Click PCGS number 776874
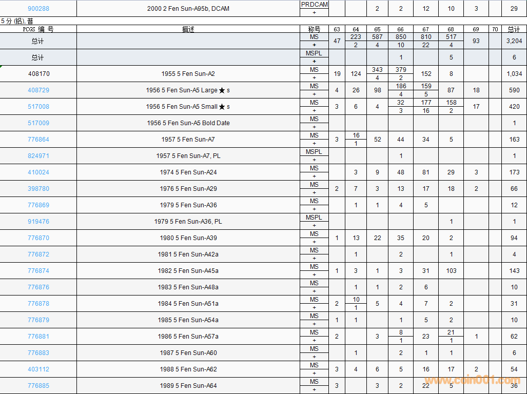Image resolution: width=527 pixels, height=394 pixels. point(38,271)
